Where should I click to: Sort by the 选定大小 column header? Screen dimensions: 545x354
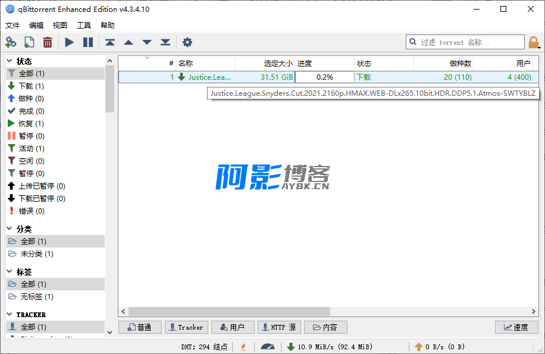[265, 63]
